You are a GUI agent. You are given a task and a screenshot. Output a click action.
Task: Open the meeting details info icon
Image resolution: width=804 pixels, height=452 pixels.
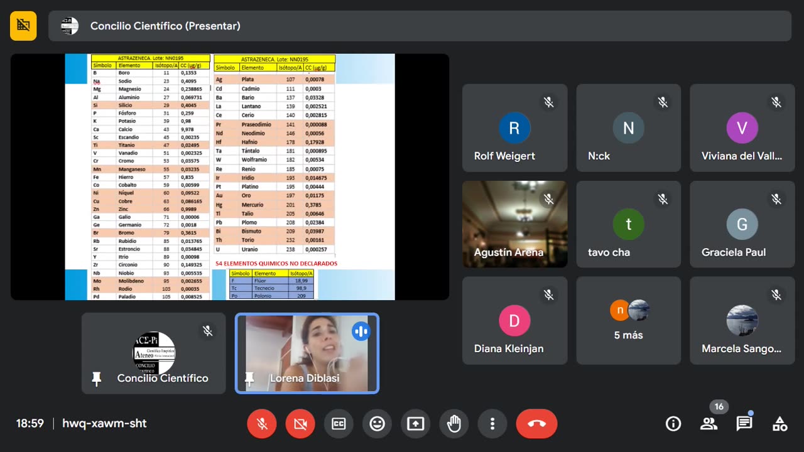click(x=673, y=424)
